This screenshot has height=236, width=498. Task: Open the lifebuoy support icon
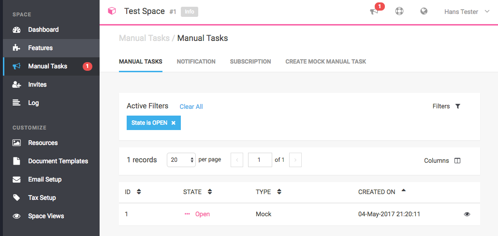399,12
